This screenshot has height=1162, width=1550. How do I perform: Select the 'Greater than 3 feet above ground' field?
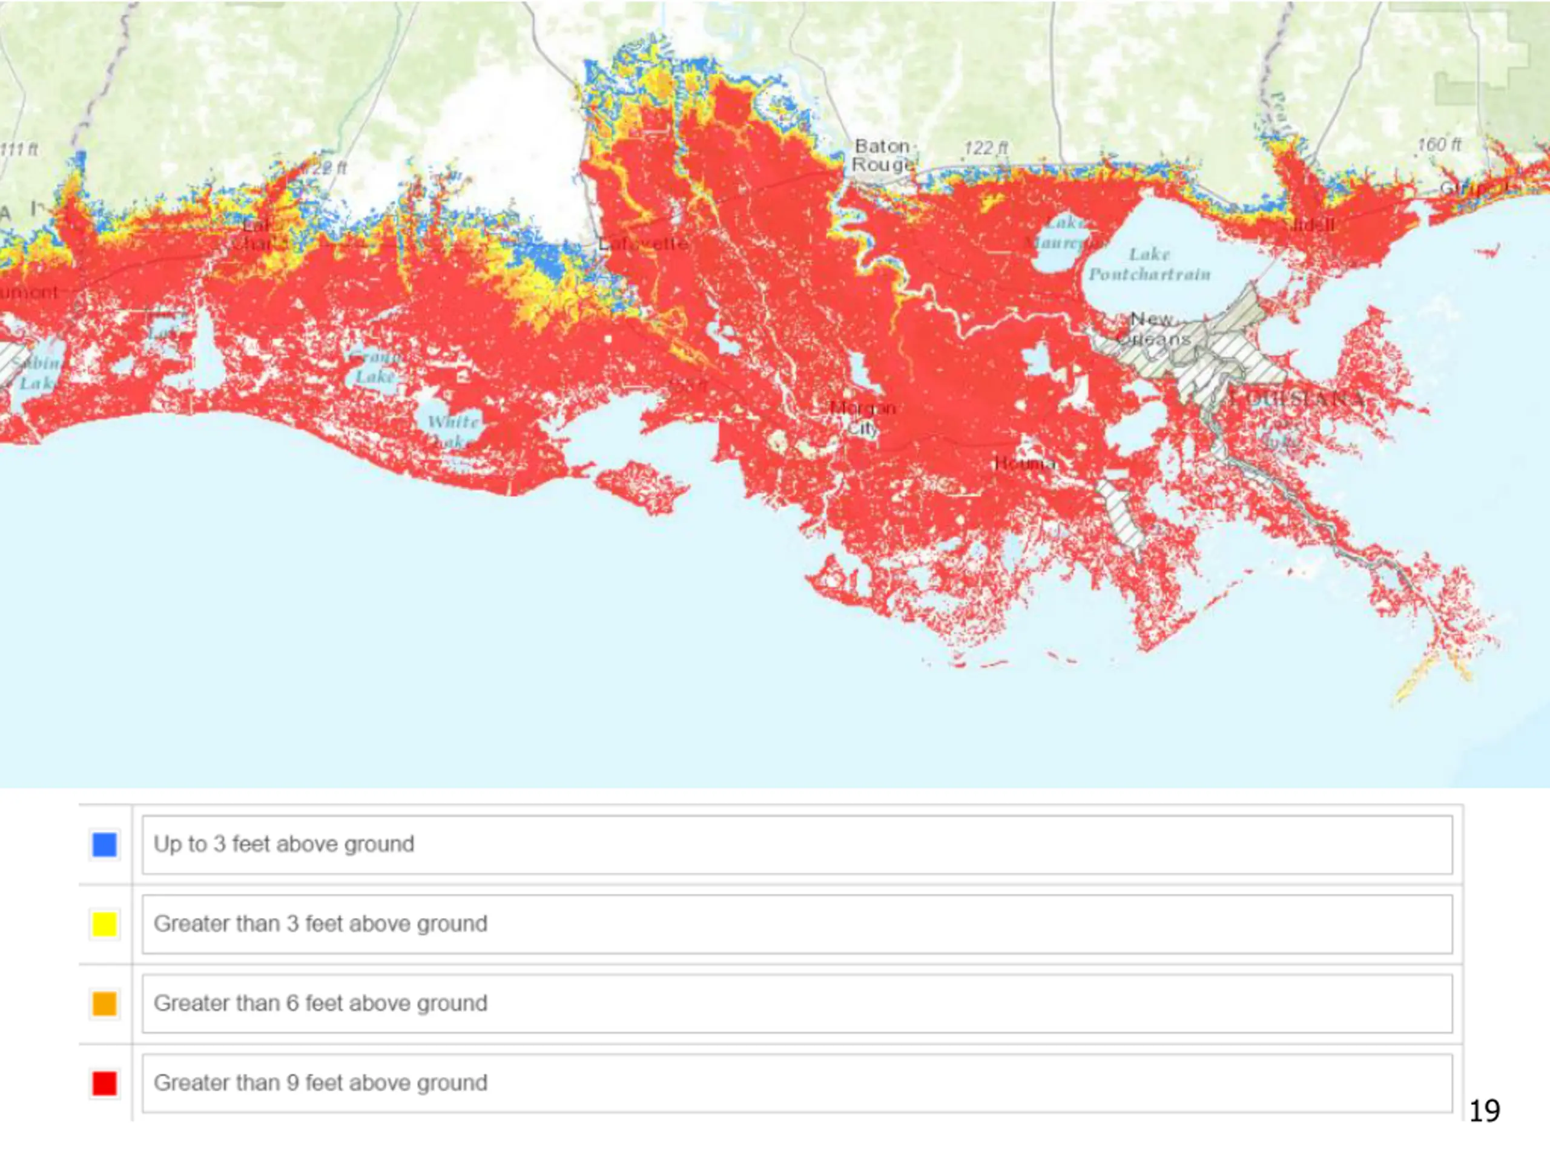pyautogui.click(x=797, y=924)
